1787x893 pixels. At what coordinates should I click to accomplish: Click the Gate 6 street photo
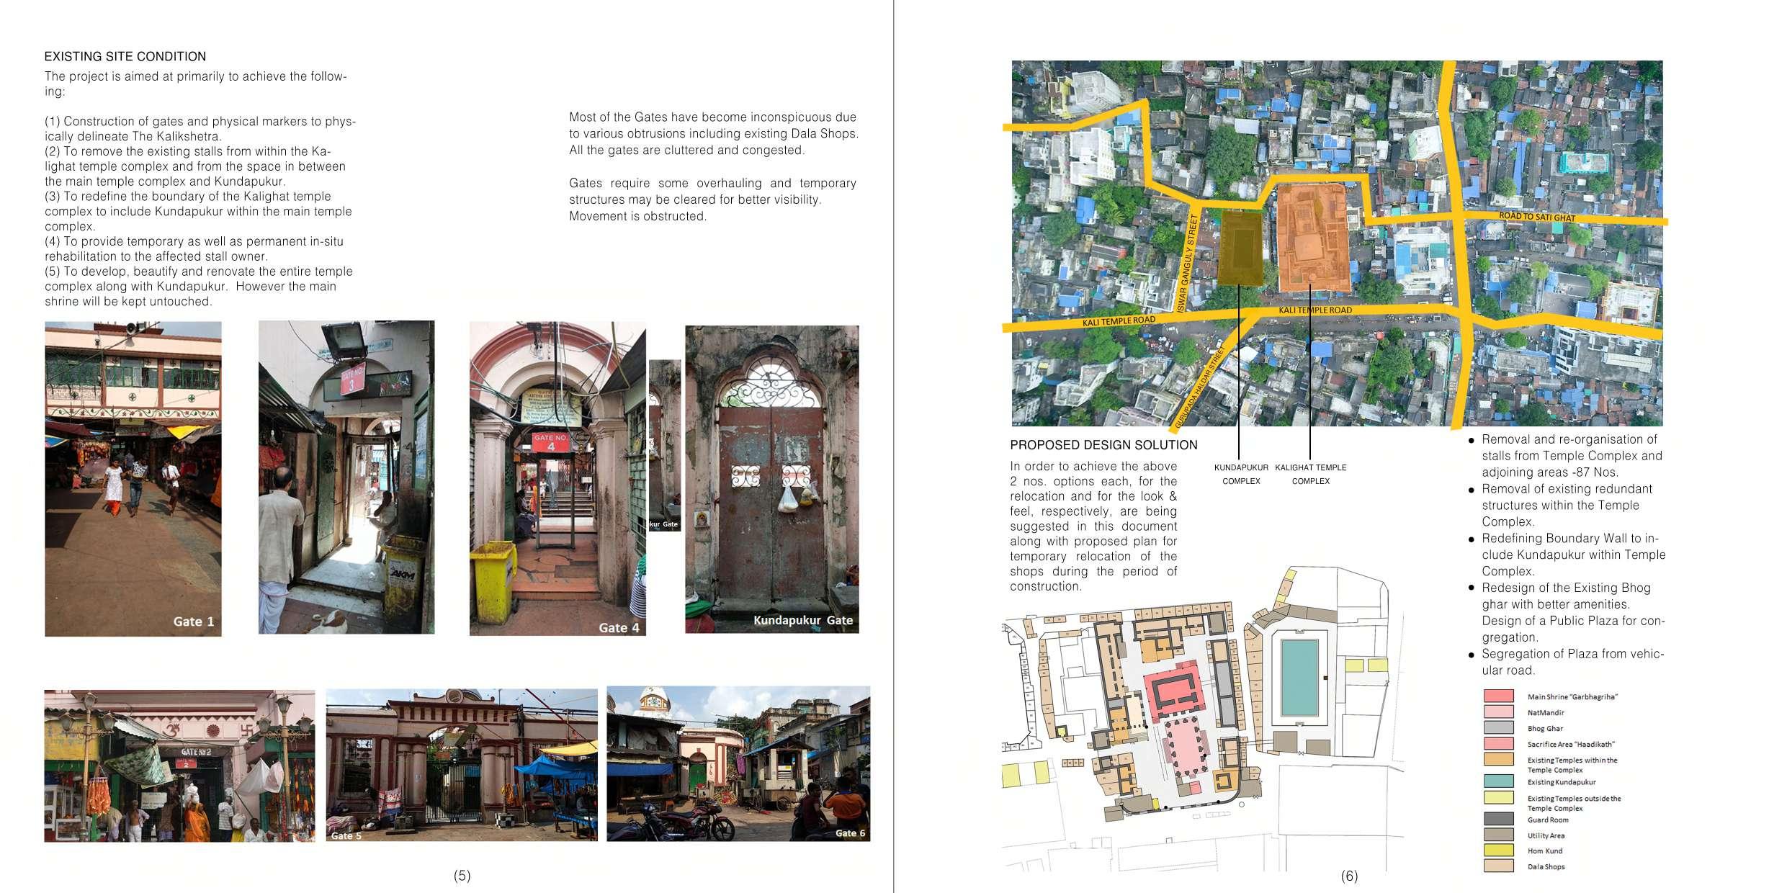tap(738, 763)
